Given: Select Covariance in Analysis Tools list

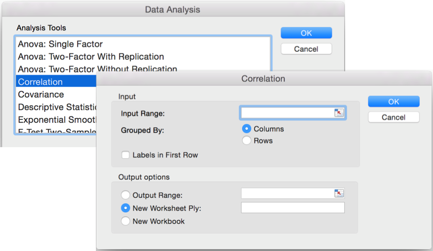Looking at the screenshot, I should tap(41, 95).
